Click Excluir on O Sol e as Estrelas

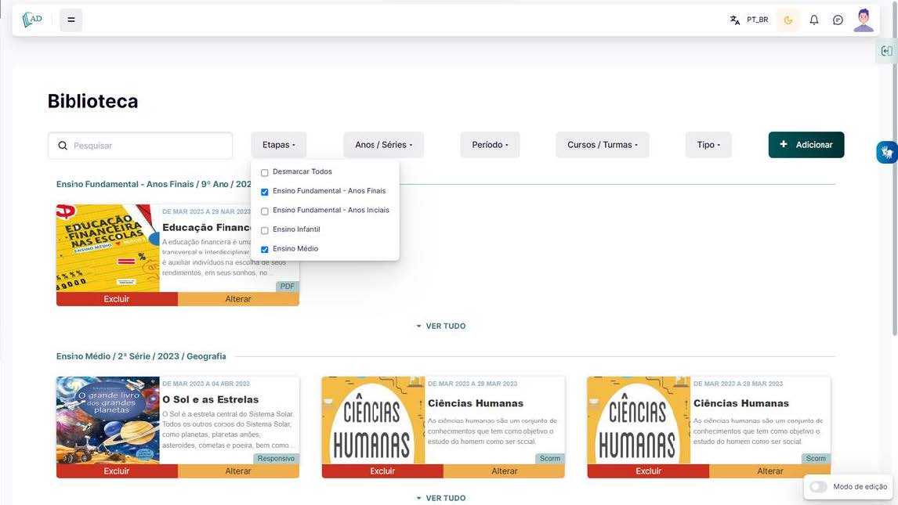(117, 471)
